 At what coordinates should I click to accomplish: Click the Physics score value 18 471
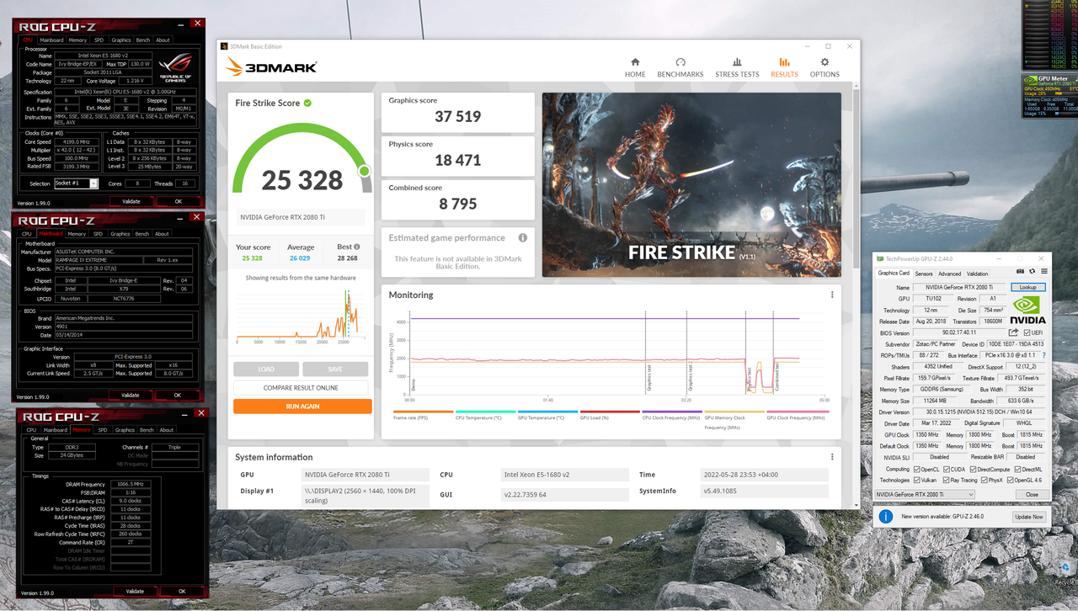pyautogui.click(x=457, y=160)
